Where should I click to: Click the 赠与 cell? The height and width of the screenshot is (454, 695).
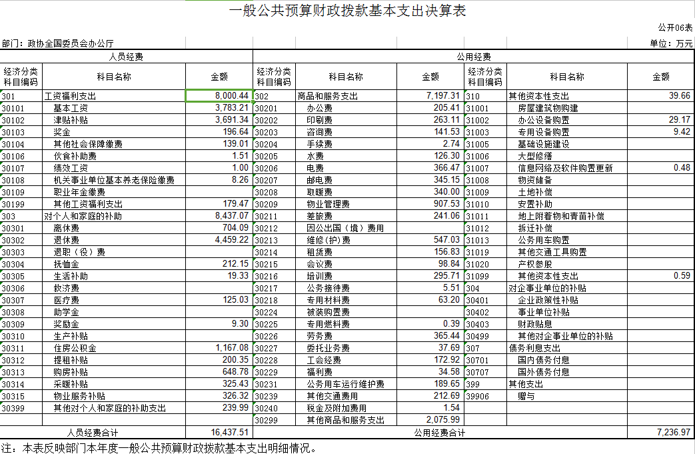click(x=567, y=396)
